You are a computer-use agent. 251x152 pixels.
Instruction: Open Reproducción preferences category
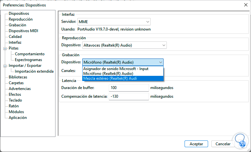[21, 19]
